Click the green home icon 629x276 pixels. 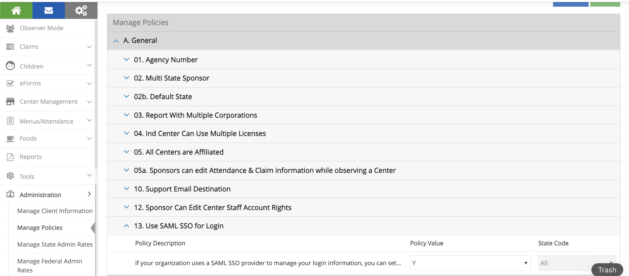(16, 10)
